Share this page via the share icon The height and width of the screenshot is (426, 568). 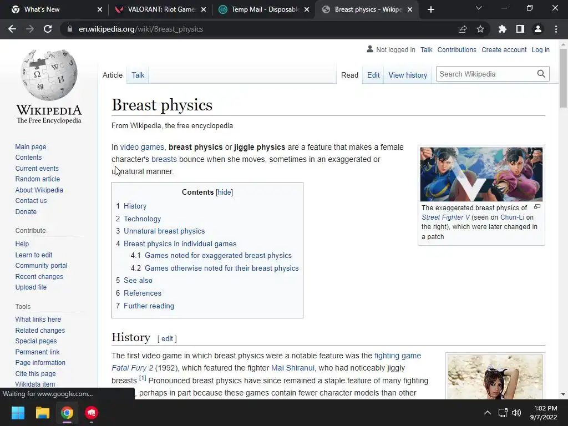pyautogui.click(x=463, y=29)
